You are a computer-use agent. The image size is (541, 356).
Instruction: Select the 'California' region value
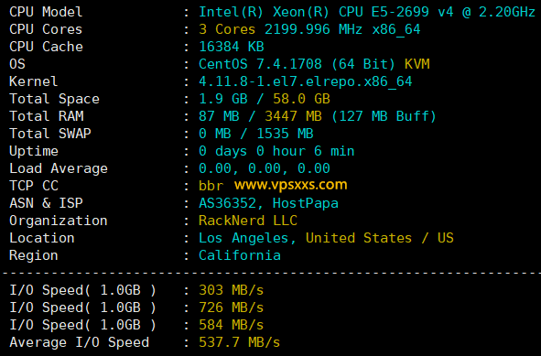pyautogui.click(x=240, y=255)
